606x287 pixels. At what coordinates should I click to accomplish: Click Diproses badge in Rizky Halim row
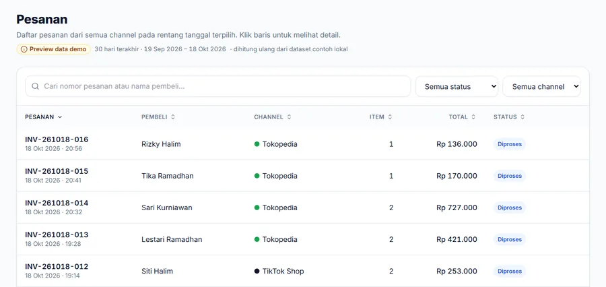coord(510,144)
